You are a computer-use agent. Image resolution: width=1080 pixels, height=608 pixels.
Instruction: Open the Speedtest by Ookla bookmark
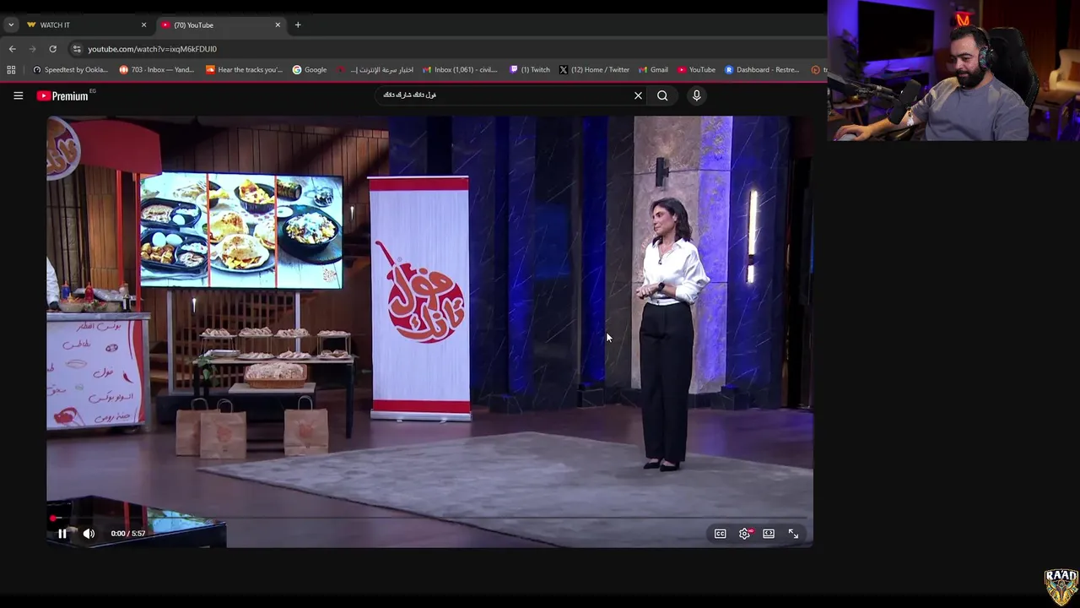pos(70,70)
